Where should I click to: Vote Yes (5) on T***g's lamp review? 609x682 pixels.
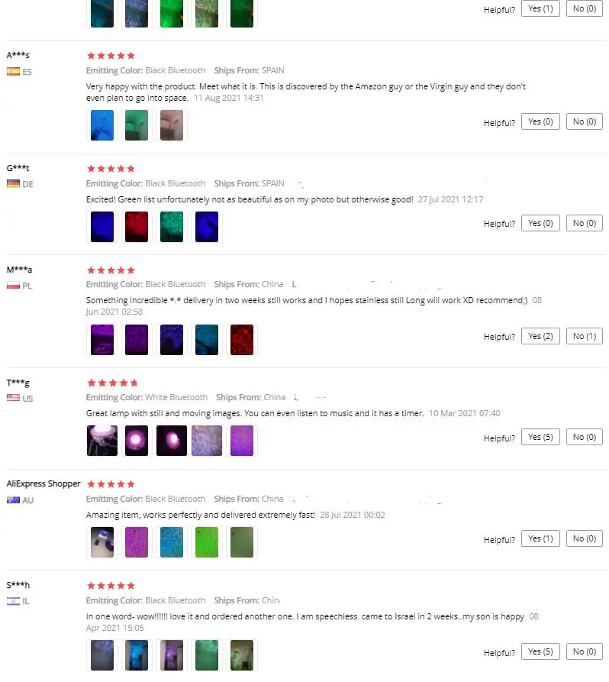(540, 437)
